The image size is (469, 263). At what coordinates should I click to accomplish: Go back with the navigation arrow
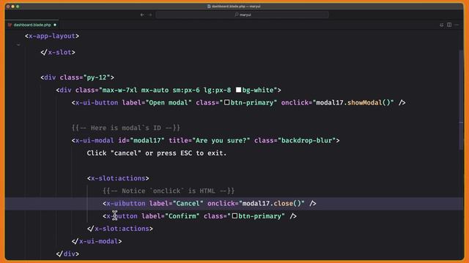(142, 15)
